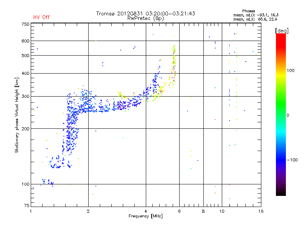Click the 'Frequency [MHz]' axis title
Screen dimensions: 307x230
(x=145, y=216)
